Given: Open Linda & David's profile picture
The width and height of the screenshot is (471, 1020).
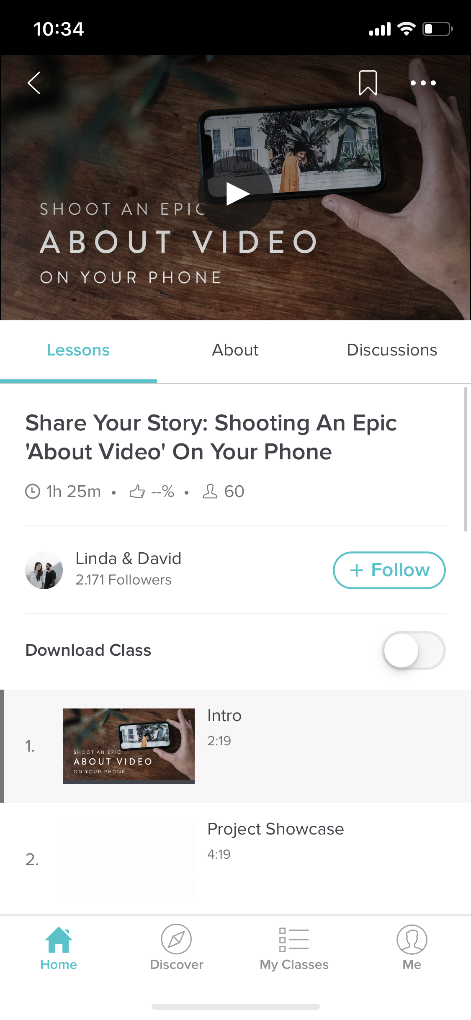Looking at the screenshot, I should click(x=44, y=570).
